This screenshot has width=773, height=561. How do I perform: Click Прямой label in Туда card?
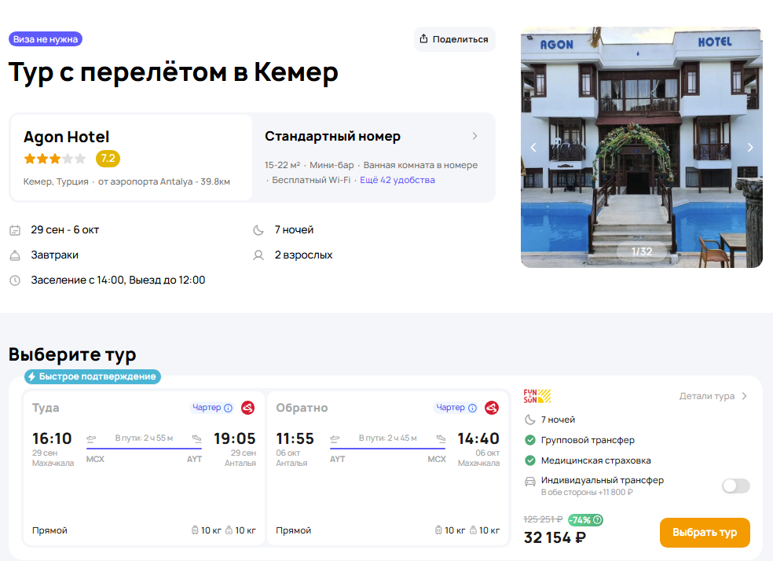pyautogui.click(x=49, y=530)
